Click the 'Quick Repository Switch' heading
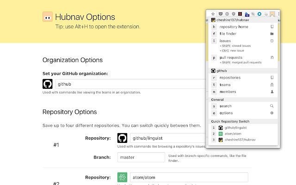The height and width of the screenshot is (185, 296). (x=230, y=121)
